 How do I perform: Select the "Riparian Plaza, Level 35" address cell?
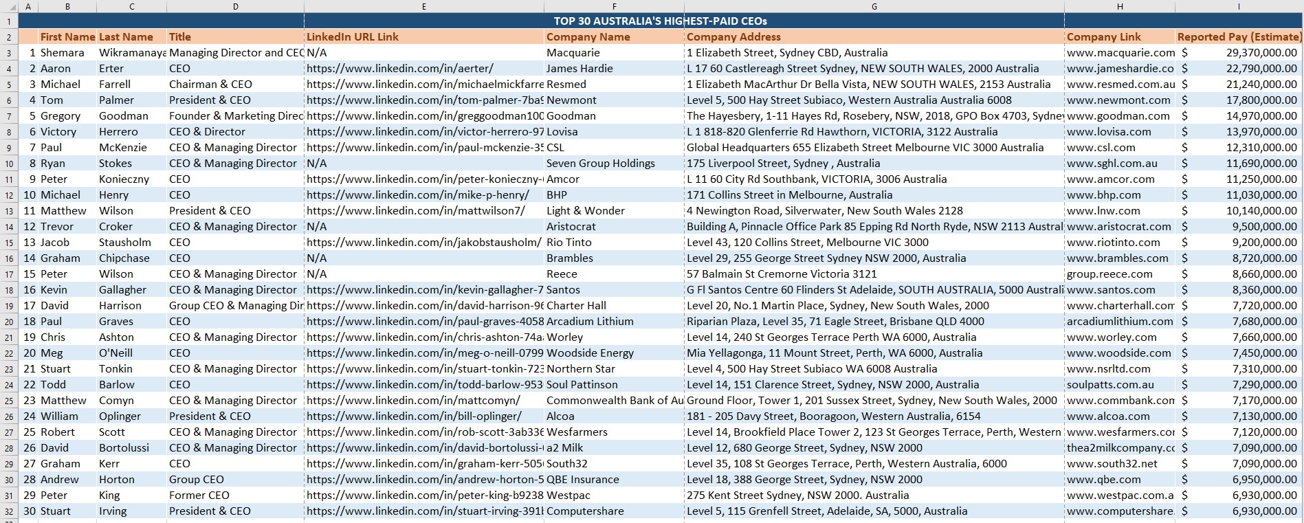tap(874, 322)
